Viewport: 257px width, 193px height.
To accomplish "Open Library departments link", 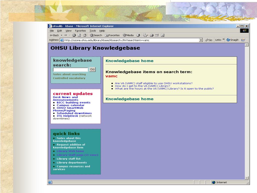I will [x=72, y=163].
